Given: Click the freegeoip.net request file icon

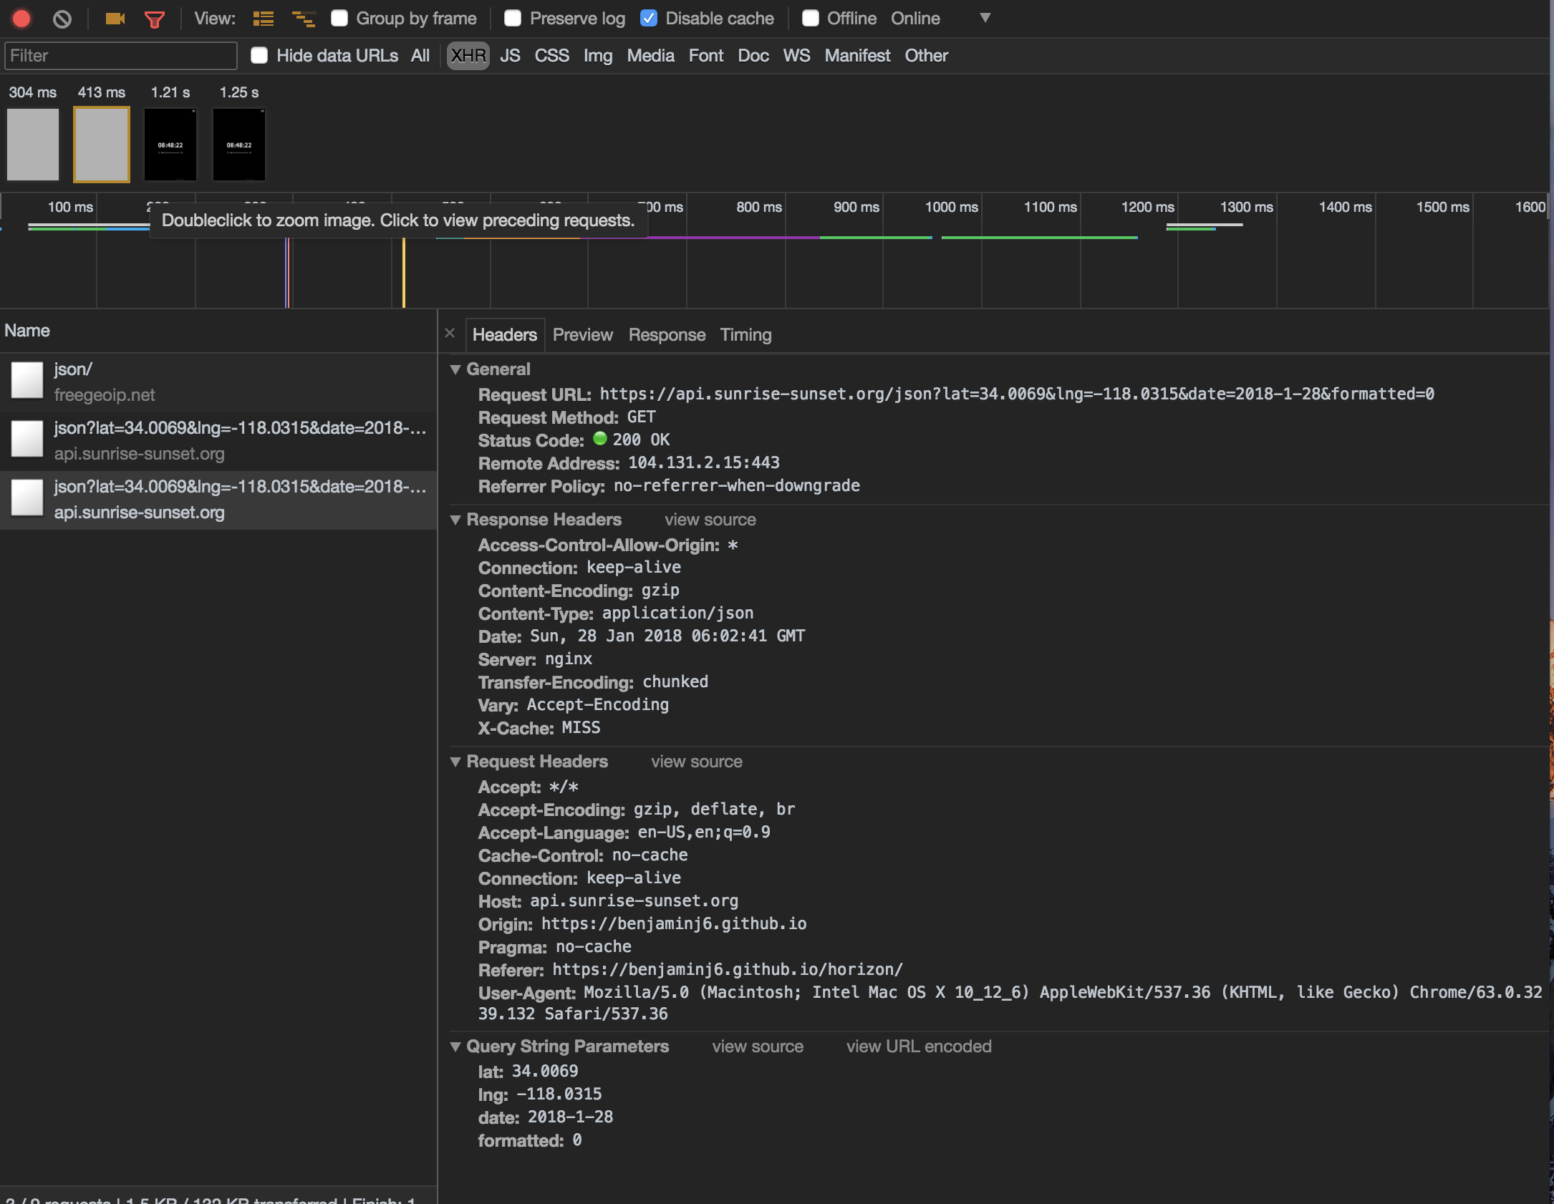Looking at the screenshot, I should [27, 381].
